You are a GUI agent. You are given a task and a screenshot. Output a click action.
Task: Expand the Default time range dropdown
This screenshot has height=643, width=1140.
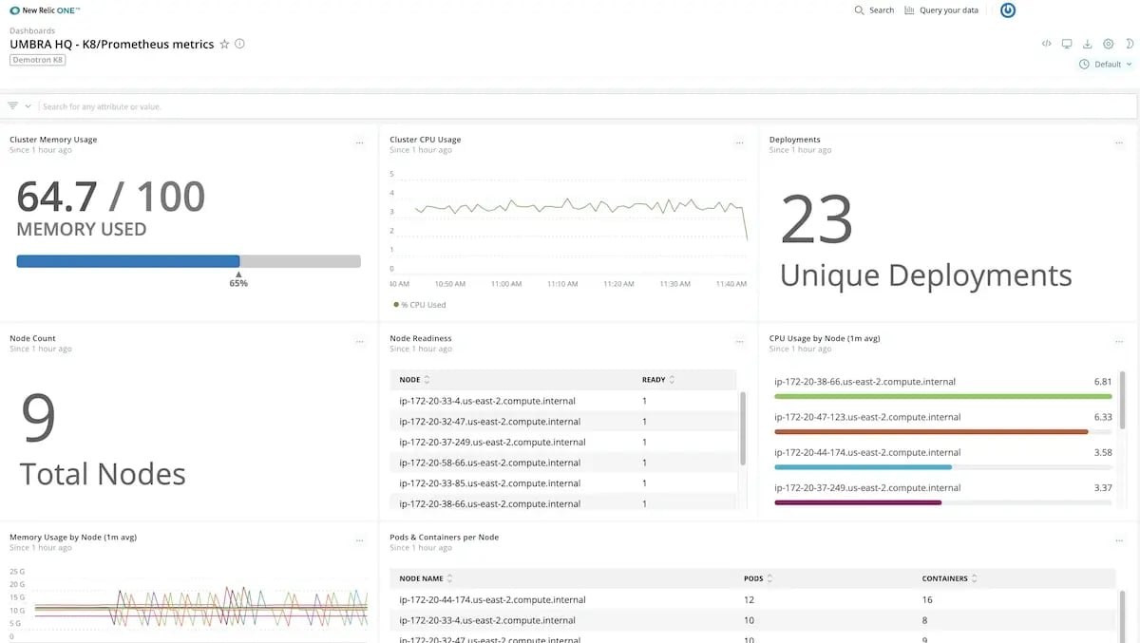click(x=1107, y=64)
